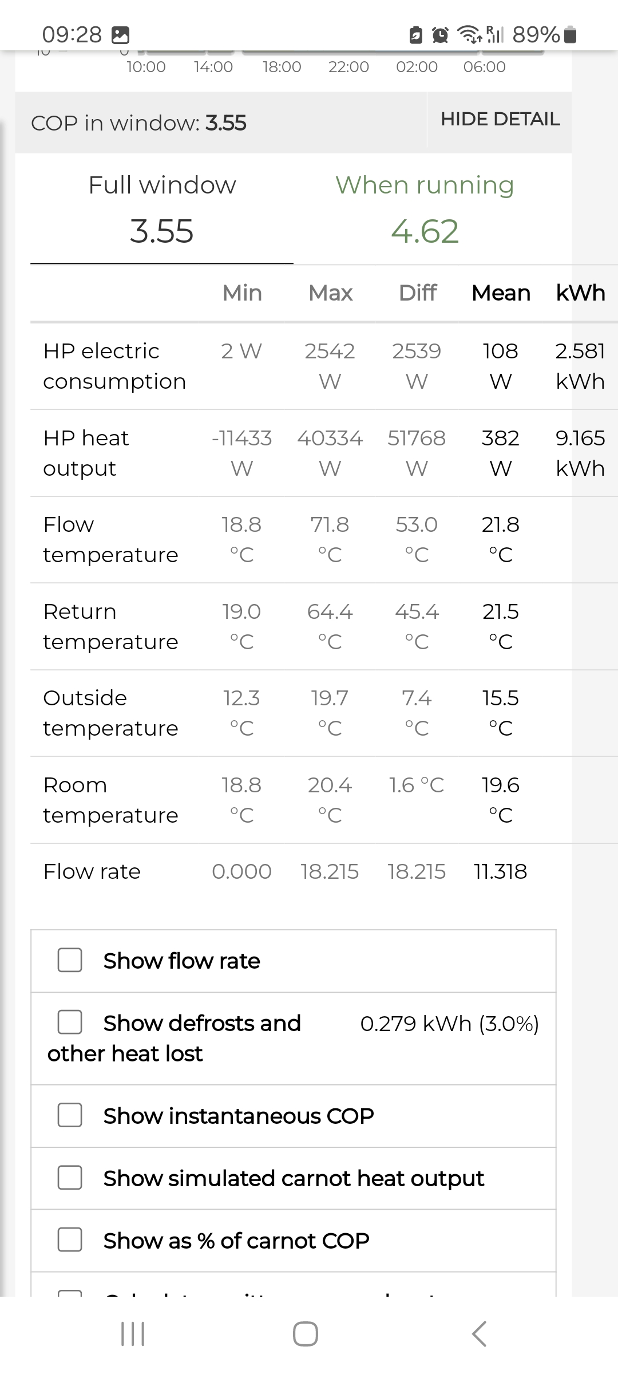Image resolution: width=618 pixels, height=1374 pixels.
Task: Click the 18:00 time axis label
Action: [282, 67]
